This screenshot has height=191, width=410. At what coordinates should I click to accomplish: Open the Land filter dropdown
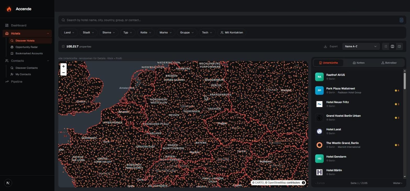point(69,33)
